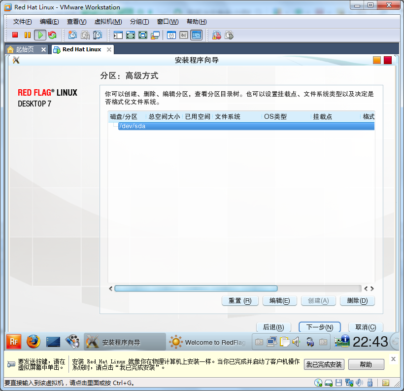Image resolution: width=404 pixels, height=391 pixels.
Task: Click the Console view icon
Action: pos(196,35)
